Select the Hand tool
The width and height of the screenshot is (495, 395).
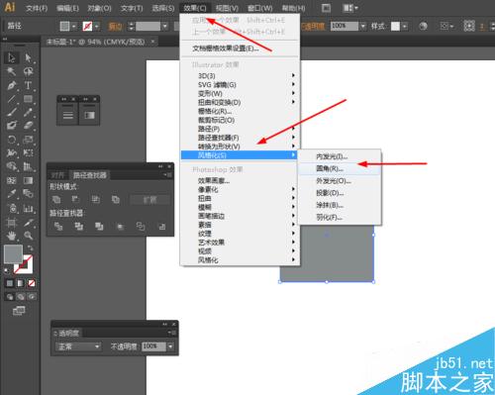(x=12, y=236)
